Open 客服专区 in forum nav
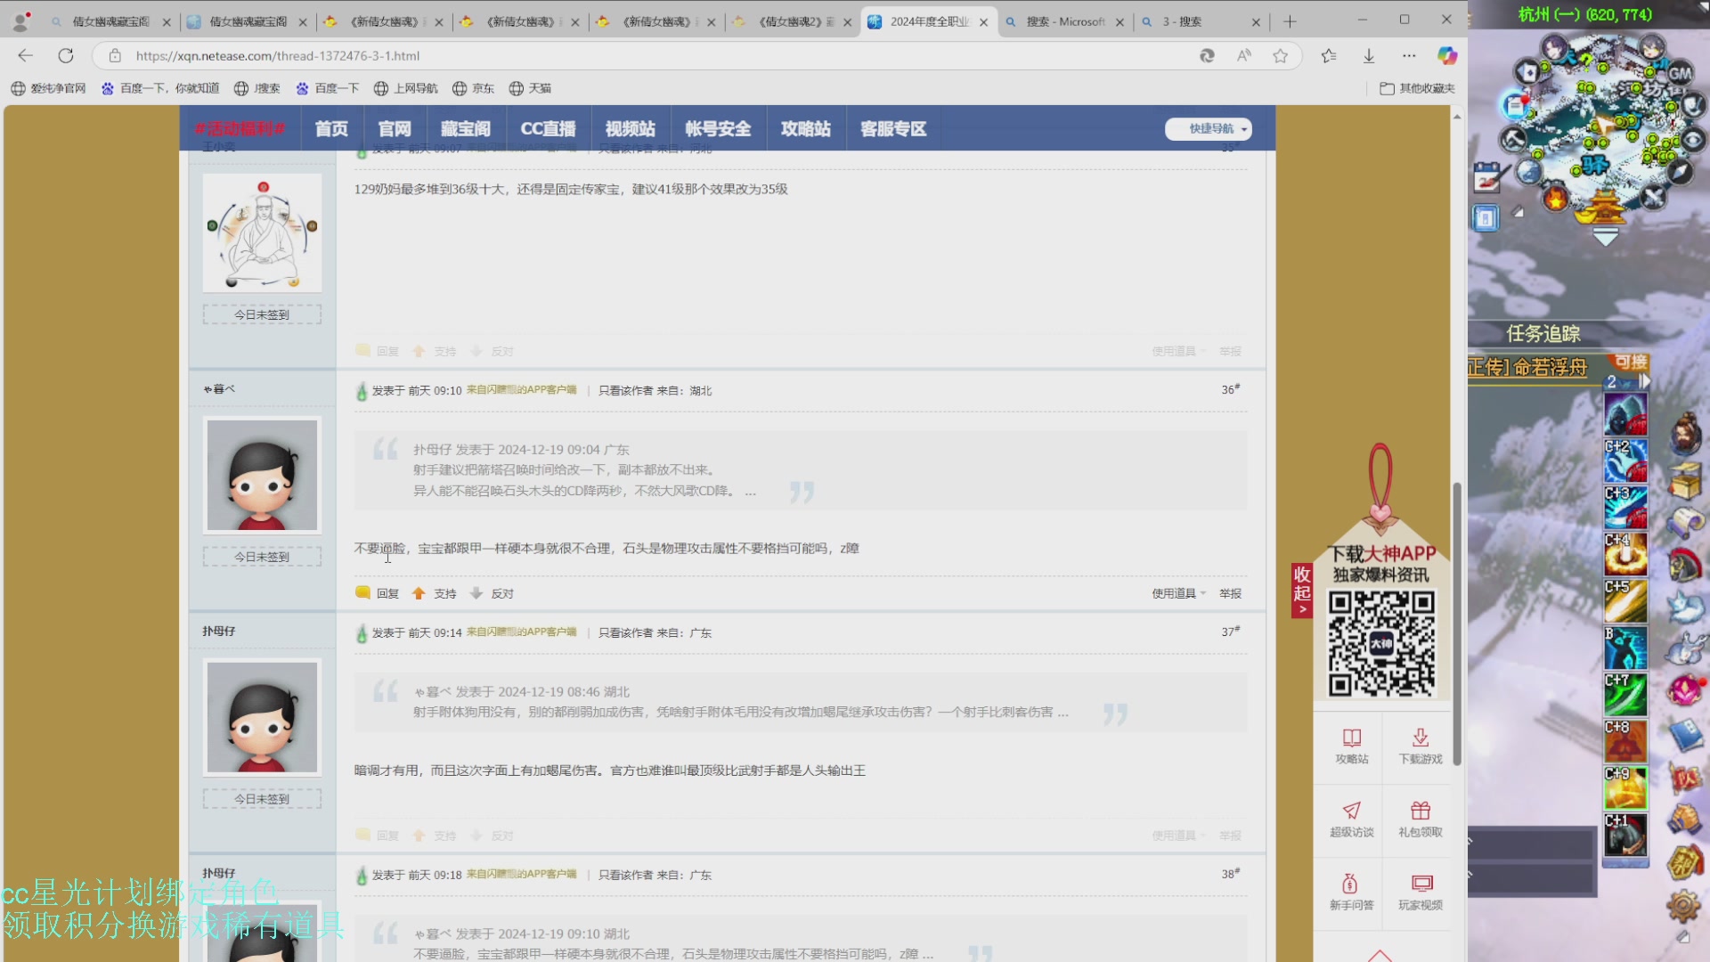The image size is (1710, 962). (893, 129)
